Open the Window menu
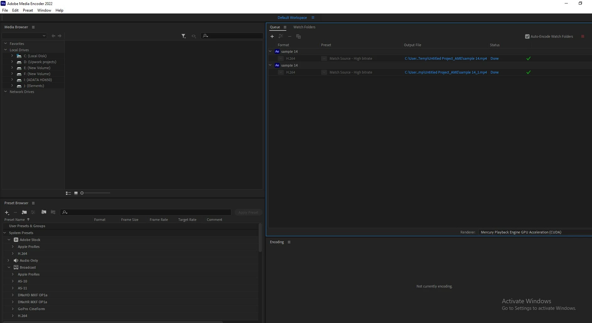Screen dimensions: 592x323 [x=44, y=10]
